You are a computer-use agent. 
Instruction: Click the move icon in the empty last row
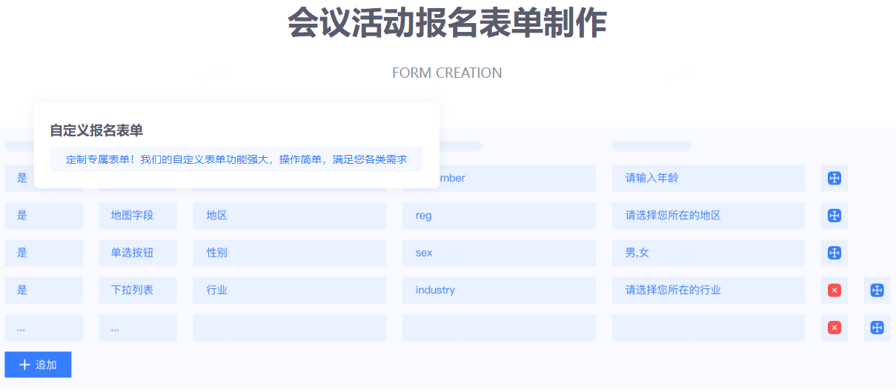coord(877,328)
